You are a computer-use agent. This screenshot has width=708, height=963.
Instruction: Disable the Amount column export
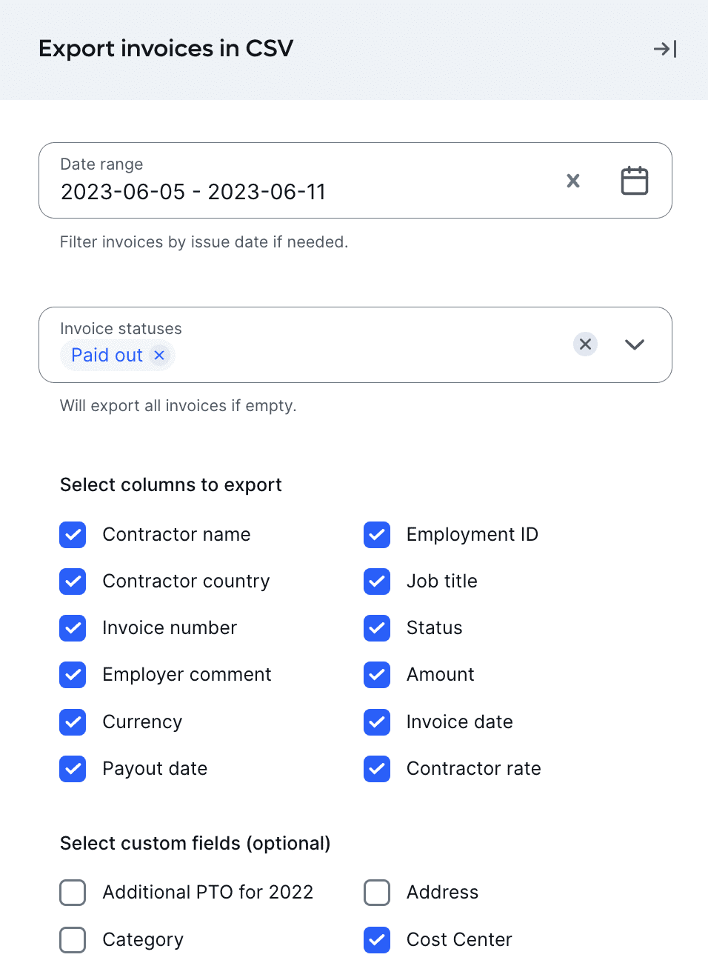tap(377, 675)
